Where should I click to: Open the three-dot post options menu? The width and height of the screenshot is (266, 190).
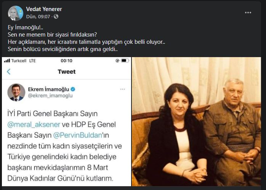[x=248, y=13]
